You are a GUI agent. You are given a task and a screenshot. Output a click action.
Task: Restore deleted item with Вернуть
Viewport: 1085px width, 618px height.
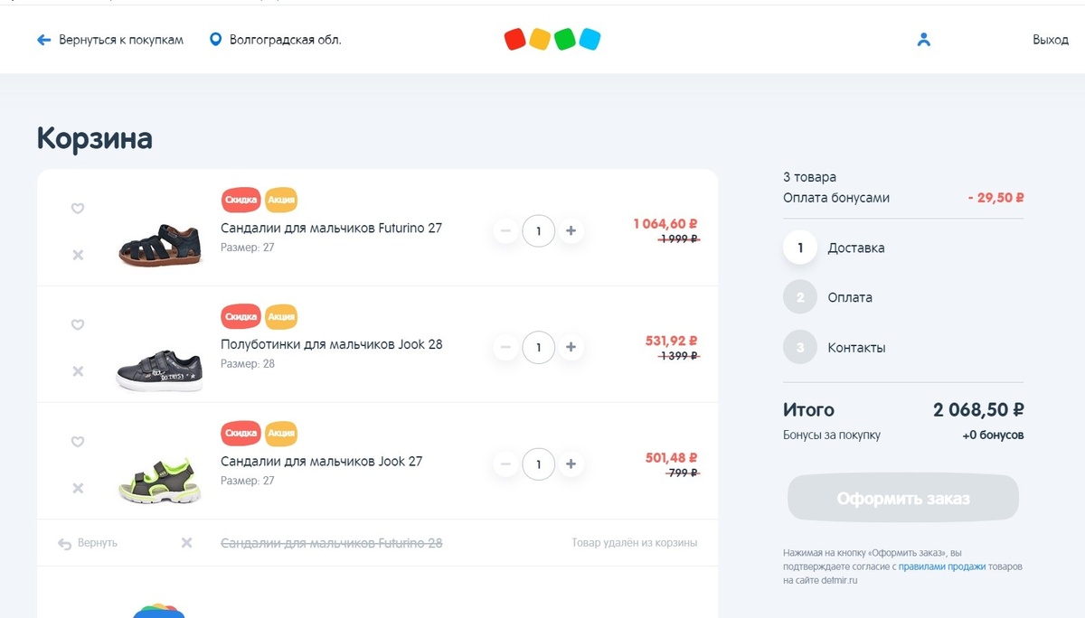[x=89, y=543]
